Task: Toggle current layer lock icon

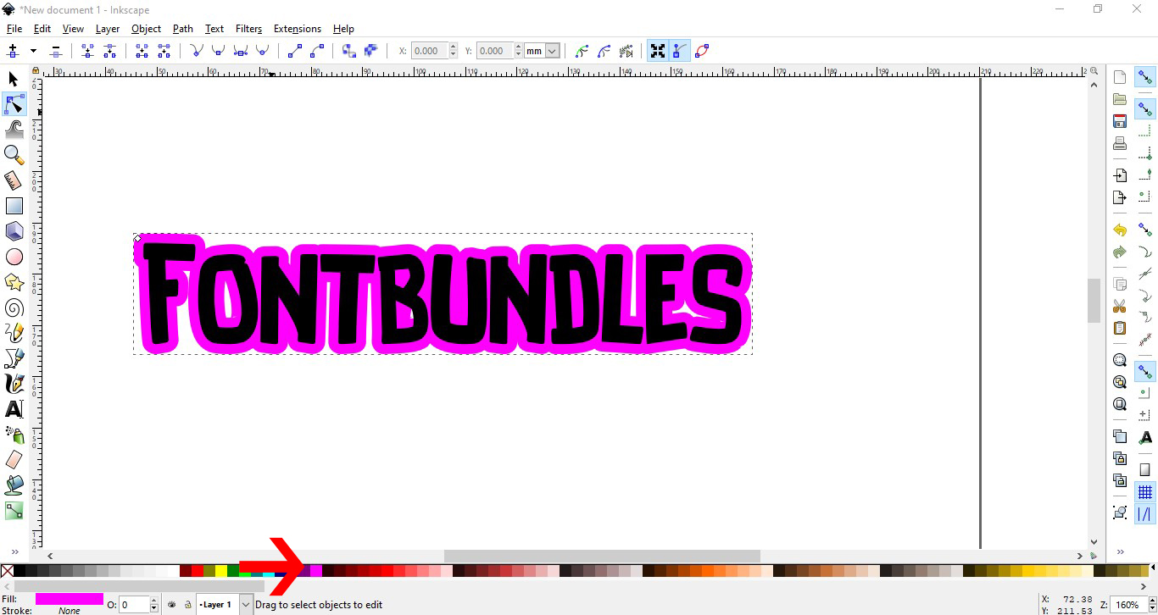Action: [x=187, y=605]
